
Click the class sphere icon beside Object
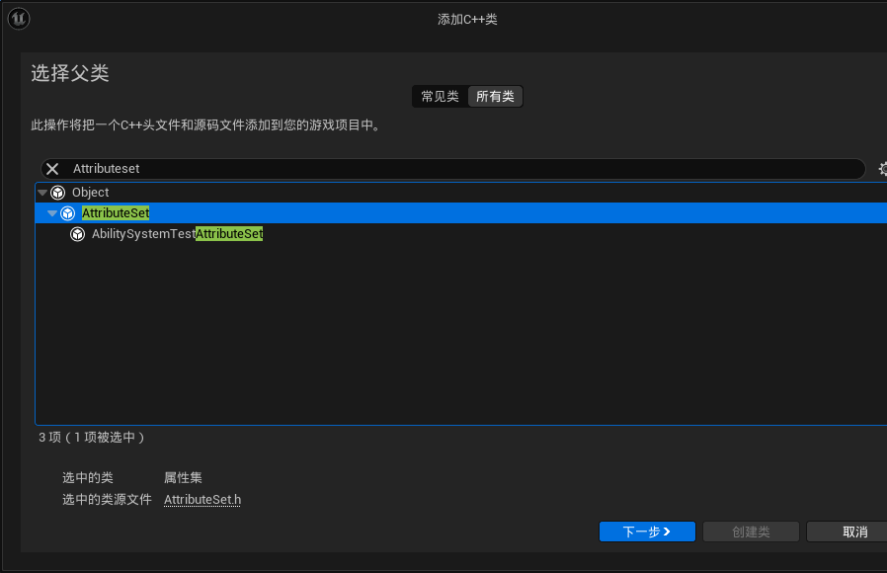pyautogui.click(x=57, y=192)
